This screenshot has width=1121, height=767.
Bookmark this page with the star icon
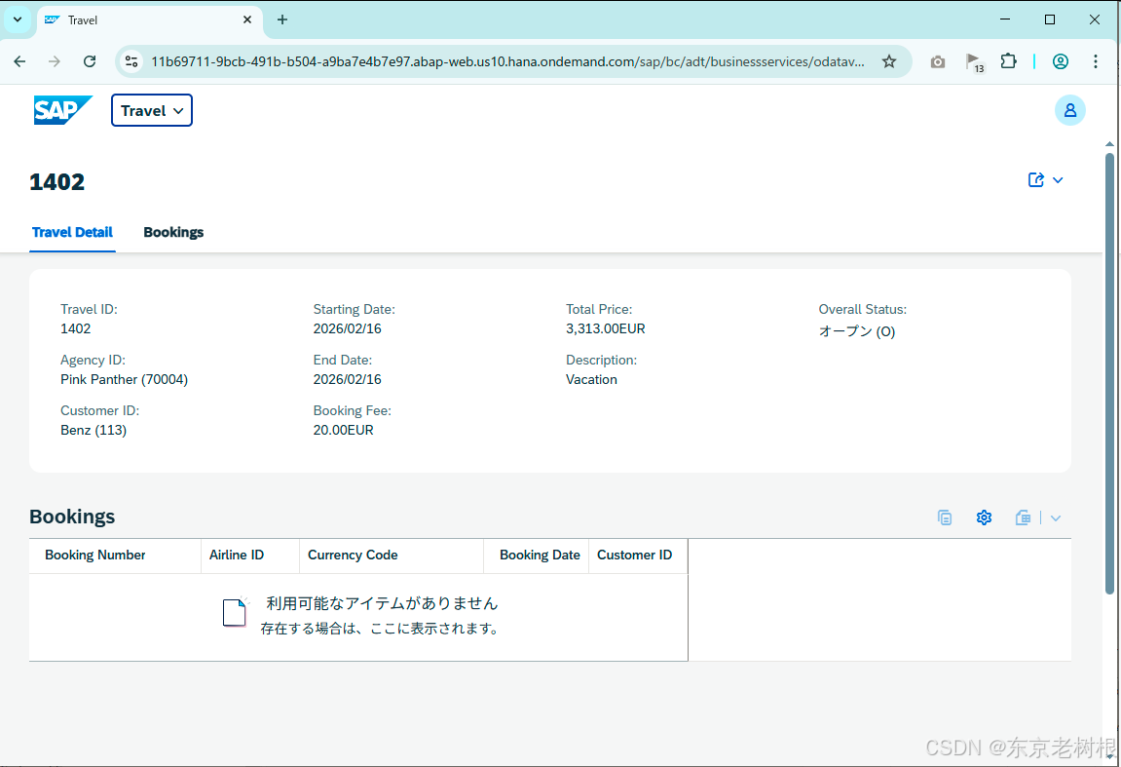[888, 61]
